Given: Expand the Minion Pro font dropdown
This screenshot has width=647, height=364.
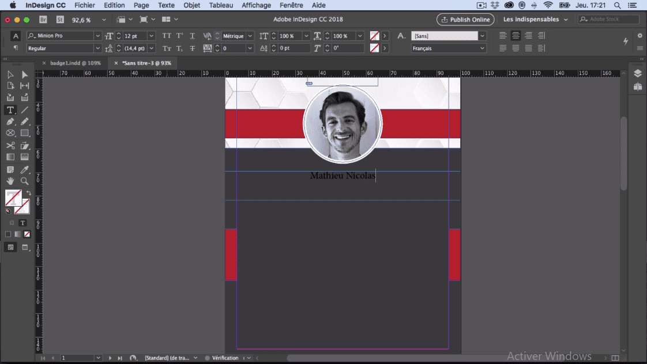Looking at the screenshot, I should [x=97, y=36].
